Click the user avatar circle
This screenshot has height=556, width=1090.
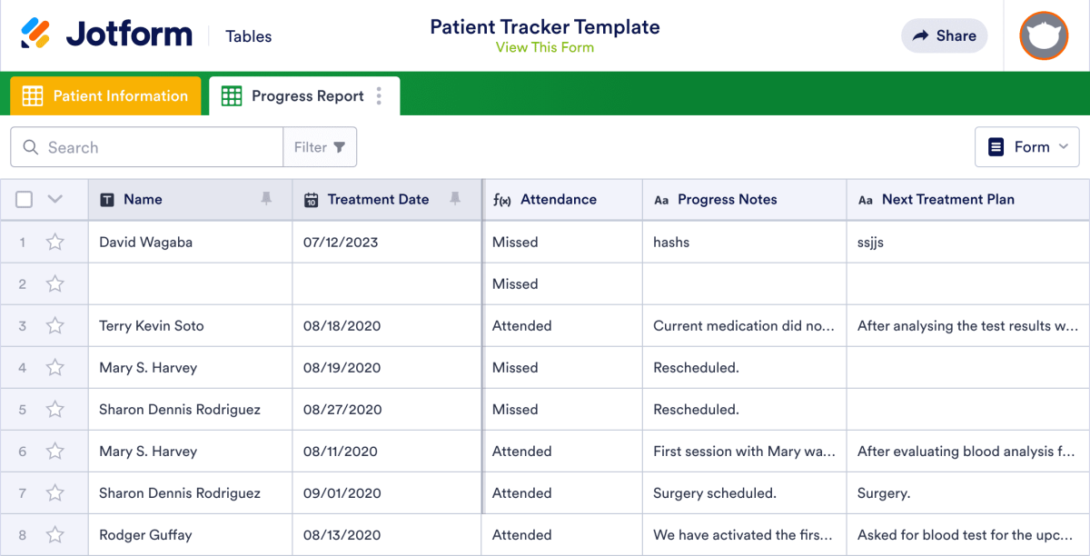1044,36
